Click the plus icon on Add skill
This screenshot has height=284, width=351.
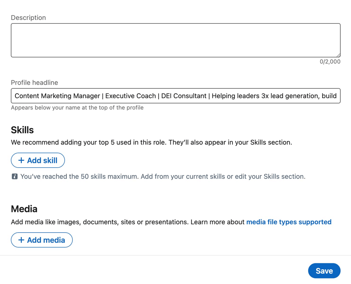tap(21, 160)
